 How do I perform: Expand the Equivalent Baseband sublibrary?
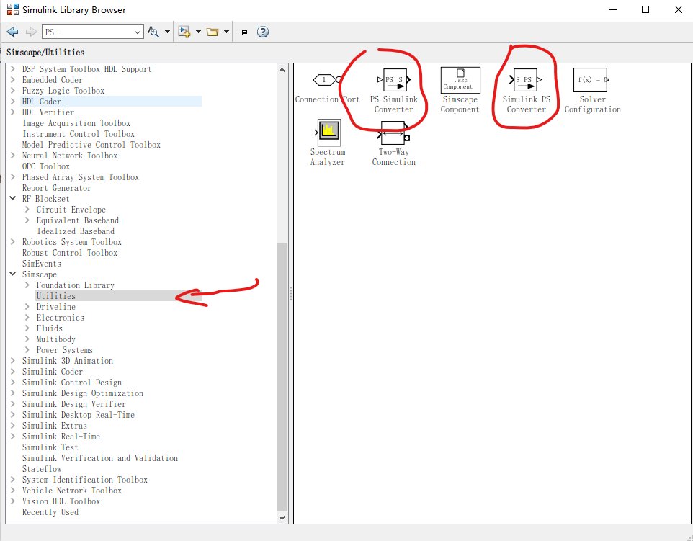pos(27,220)
